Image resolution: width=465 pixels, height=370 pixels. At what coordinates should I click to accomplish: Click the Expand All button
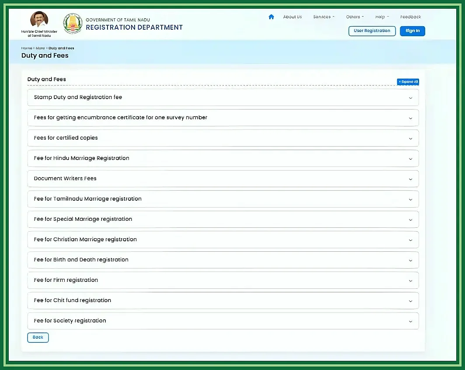(408, 82)
